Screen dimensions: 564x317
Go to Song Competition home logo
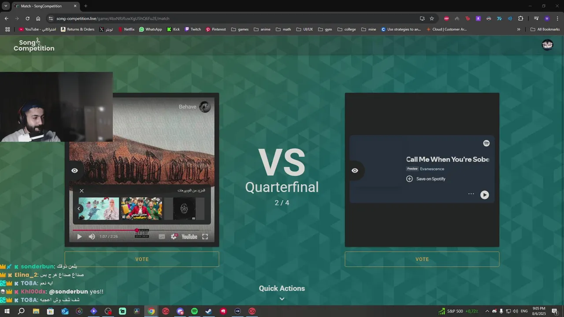point(34,45)
